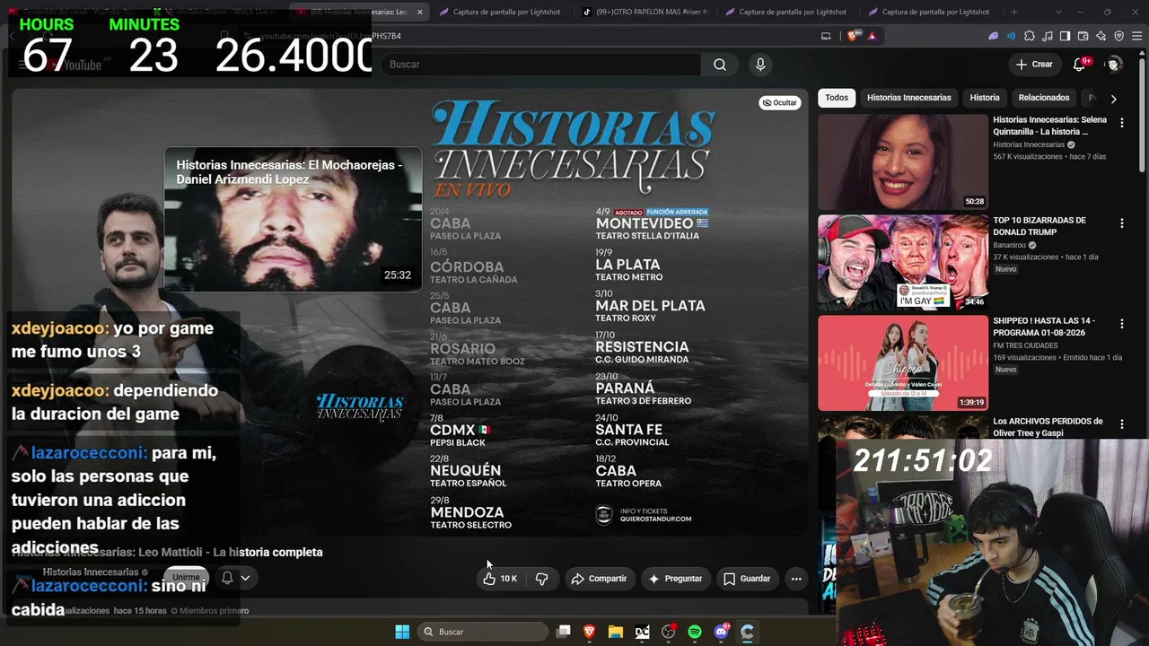
Task: Select the Historias Innecesarias filter chip
Action: pyautogui.click(x=908, y=98)
